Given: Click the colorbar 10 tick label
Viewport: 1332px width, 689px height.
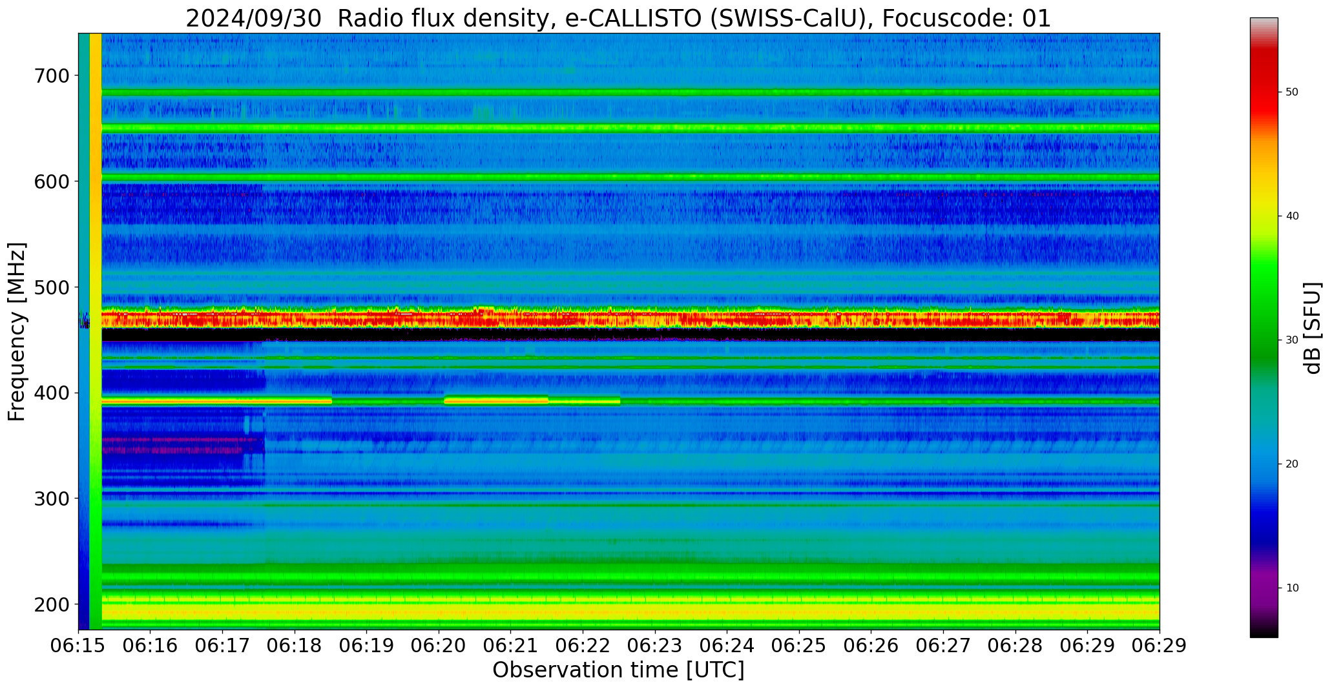Looking at the screenshot, I should point(1292,588).
